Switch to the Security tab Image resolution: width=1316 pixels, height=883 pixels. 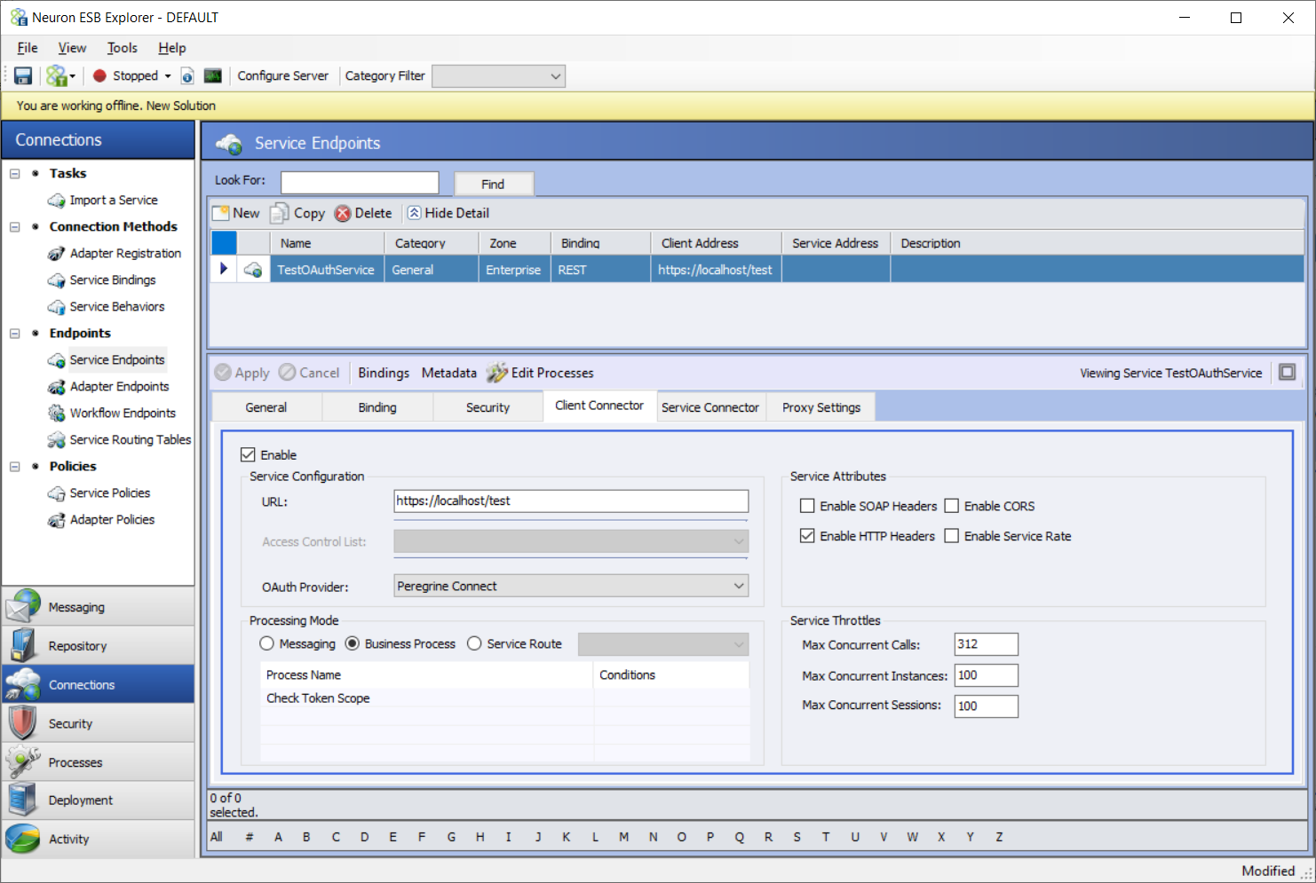(x=488, y=407)
